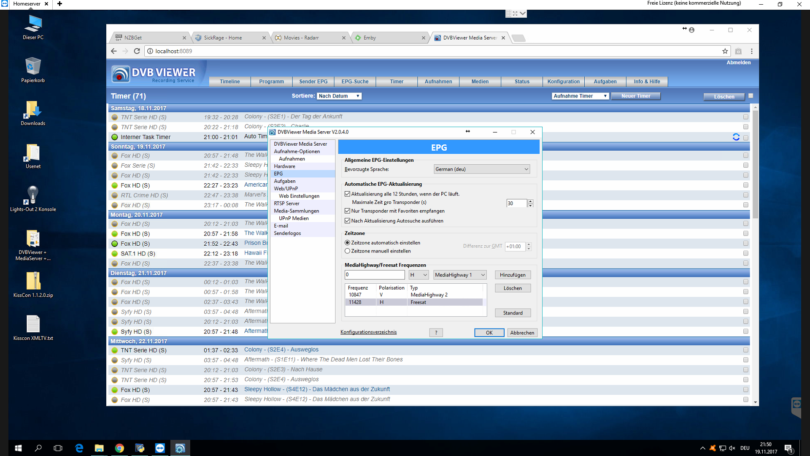Open Sortiere Nach Datum dropdown

click(x=339, y=96)
